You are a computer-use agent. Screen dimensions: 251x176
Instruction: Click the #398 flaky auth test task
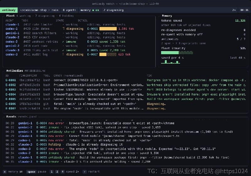41,50
